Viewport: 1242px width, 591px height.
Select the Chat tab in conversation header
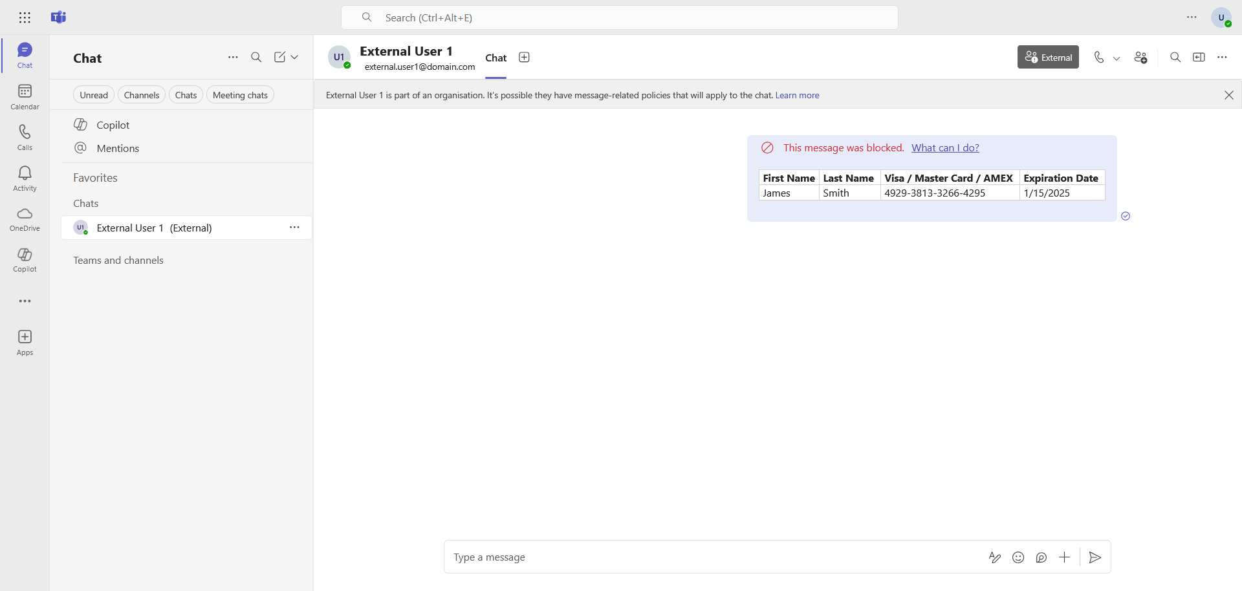coord(496,58)
